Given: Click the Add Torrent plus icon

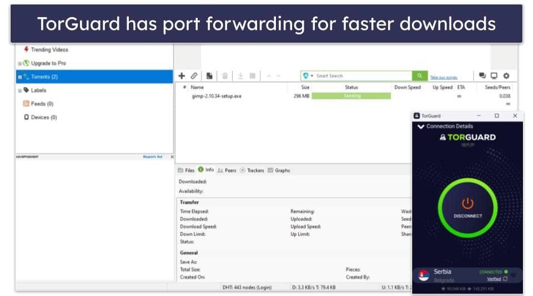Looking at the screenshot, I should coord(182,76).
